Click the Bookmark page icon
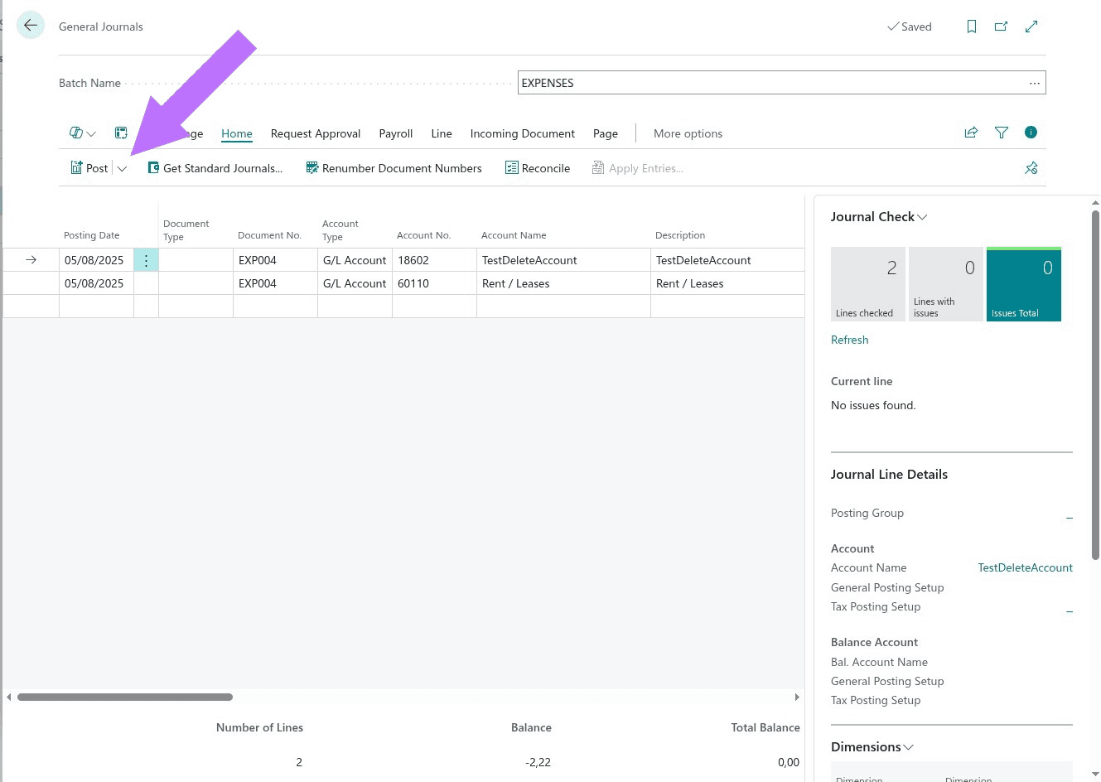1101x782 pixels. point(971,27)
